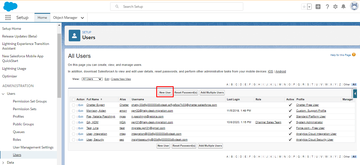Open New Salesforce Mobile App QuickStart
The height and width of the screenshot is (165, 360).
tap(23, 58)
